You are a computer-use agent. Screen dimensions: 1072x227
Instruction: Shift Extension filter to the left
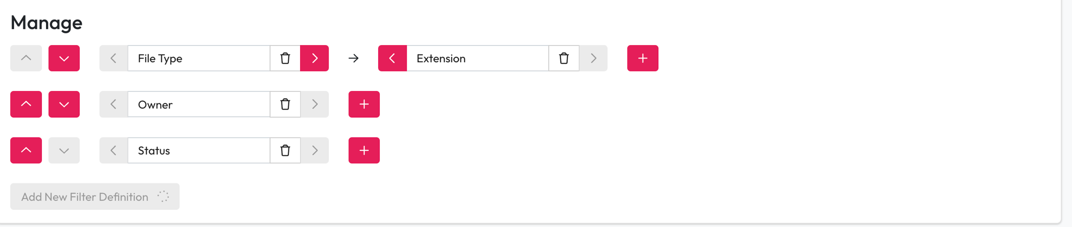[392, 58]
